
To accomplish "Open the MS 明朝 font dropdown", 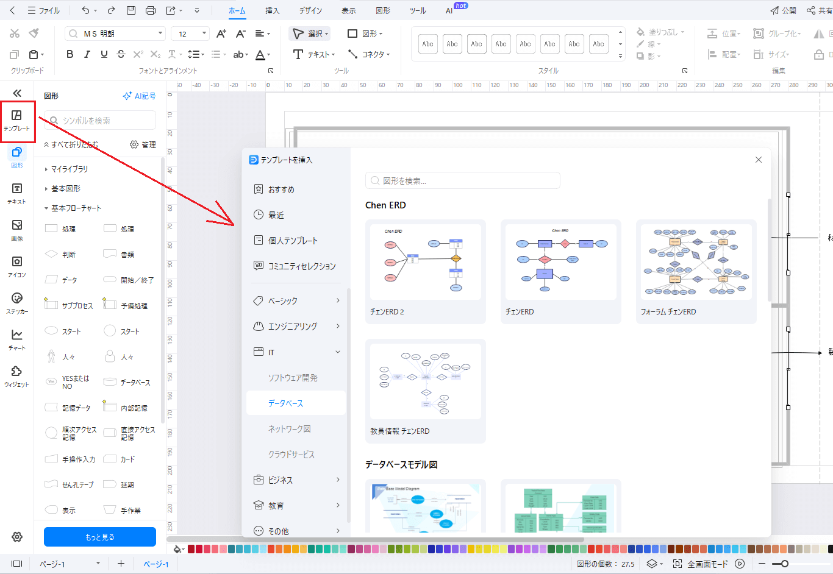I will tap(115, 34).
